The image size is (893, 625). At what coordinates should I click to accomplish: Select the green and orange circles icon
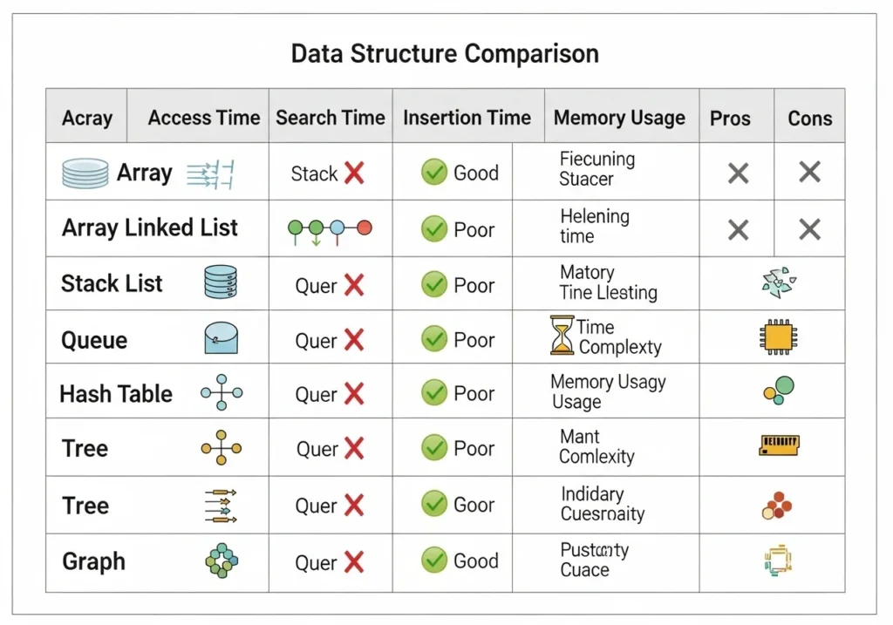click(779, 390)
